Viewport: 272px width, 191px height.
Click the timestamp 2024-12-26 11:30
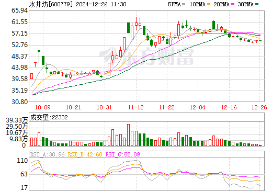click(101, 4)
